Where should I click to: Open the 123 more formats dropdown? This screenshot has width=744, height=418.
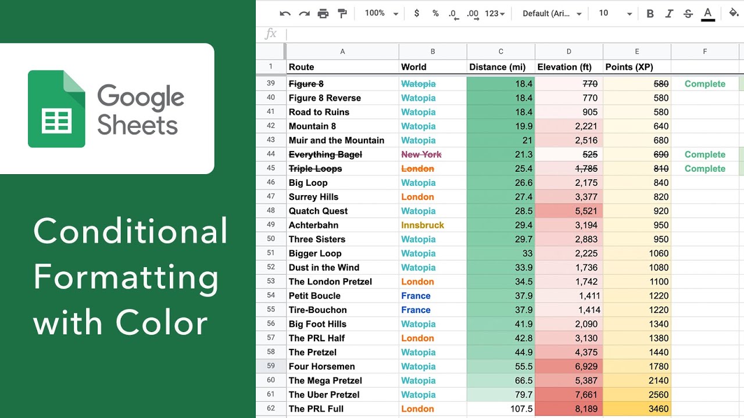495,13
